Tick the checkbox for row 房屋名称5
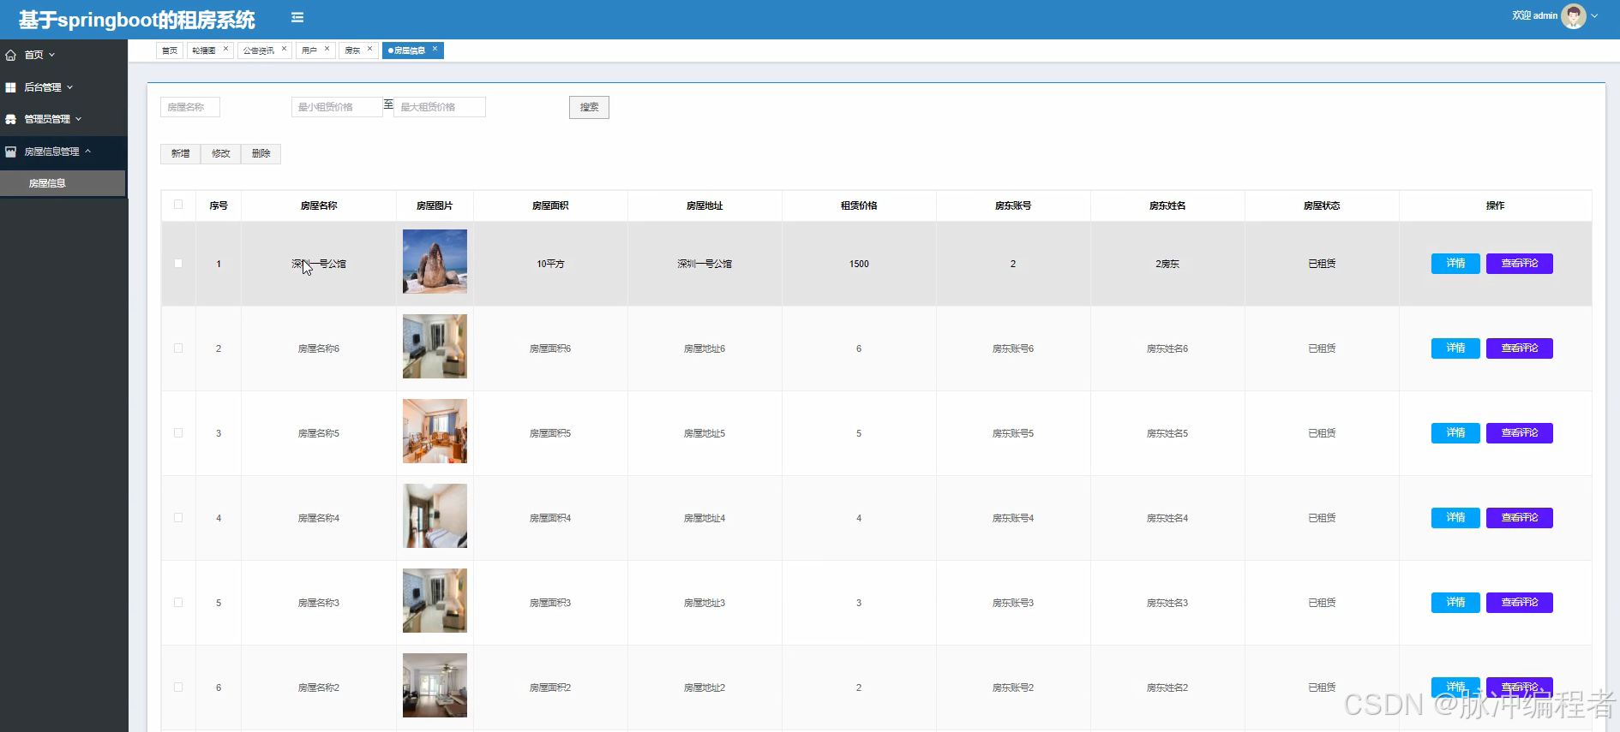Screen dimensions: 1620x732 pyautogui.click(x=178, y=433)
